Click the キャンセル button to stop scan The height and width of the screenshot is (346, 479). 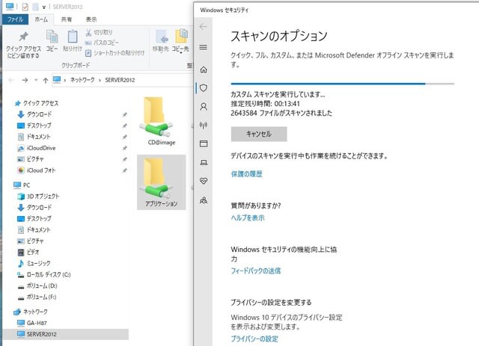[259, 134]
